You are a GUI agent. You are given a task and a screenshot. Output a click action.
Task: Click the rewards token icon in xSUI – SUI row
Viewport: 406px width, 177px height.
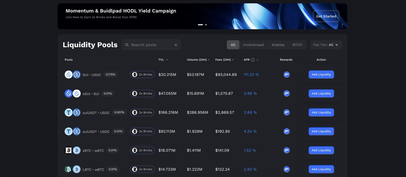coord(287,94)
